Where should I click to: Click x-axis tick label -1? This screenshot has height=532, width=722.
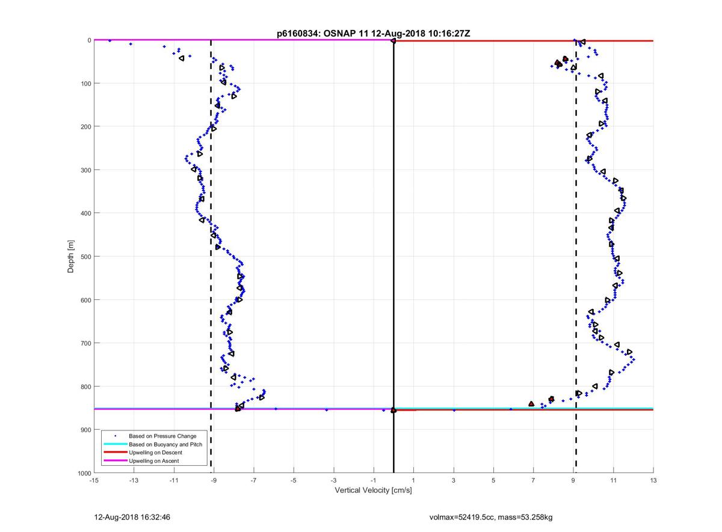tap(374, 481)
